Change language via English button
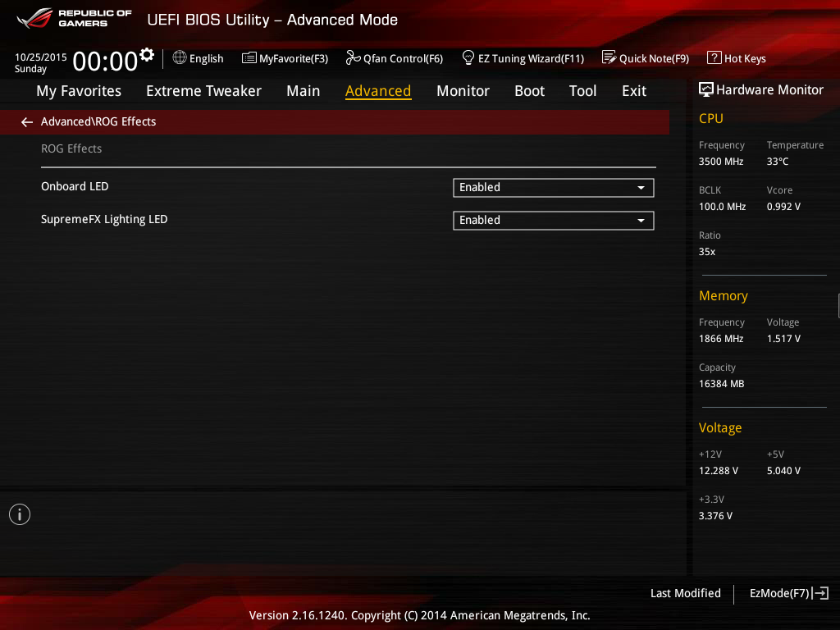The height and width of the screenshot is (630, 840). tap(199, 58)
